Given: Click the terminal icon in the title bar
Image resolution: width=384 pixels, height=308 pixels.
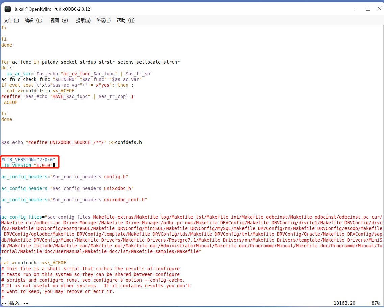Looking at the screenshot, I should [x=7, y=9].
